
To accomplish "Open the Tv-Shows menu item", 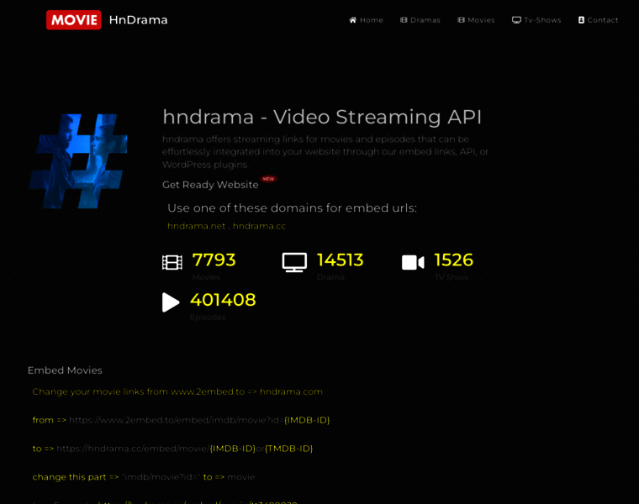I will [536, 20].
